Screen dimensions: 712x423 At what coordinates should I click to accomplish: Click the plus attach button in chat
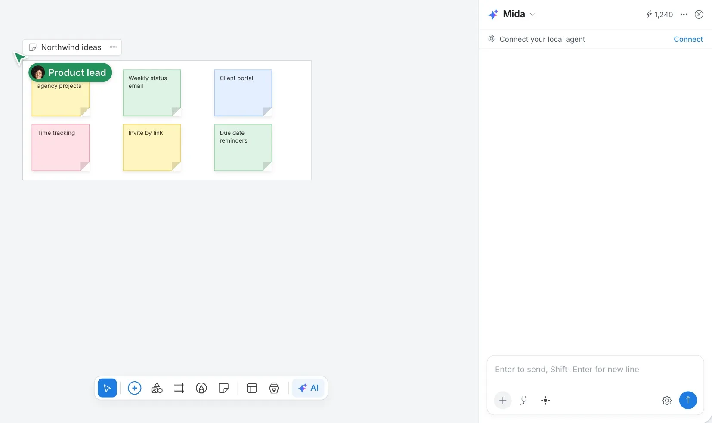(503, 401)
